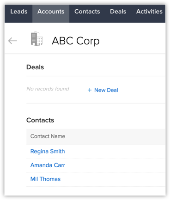Go back using the left arrow icon
Image resolution: width=170 pixels, height=200 pixels.
pyautogui.click(x=12, y=41)
